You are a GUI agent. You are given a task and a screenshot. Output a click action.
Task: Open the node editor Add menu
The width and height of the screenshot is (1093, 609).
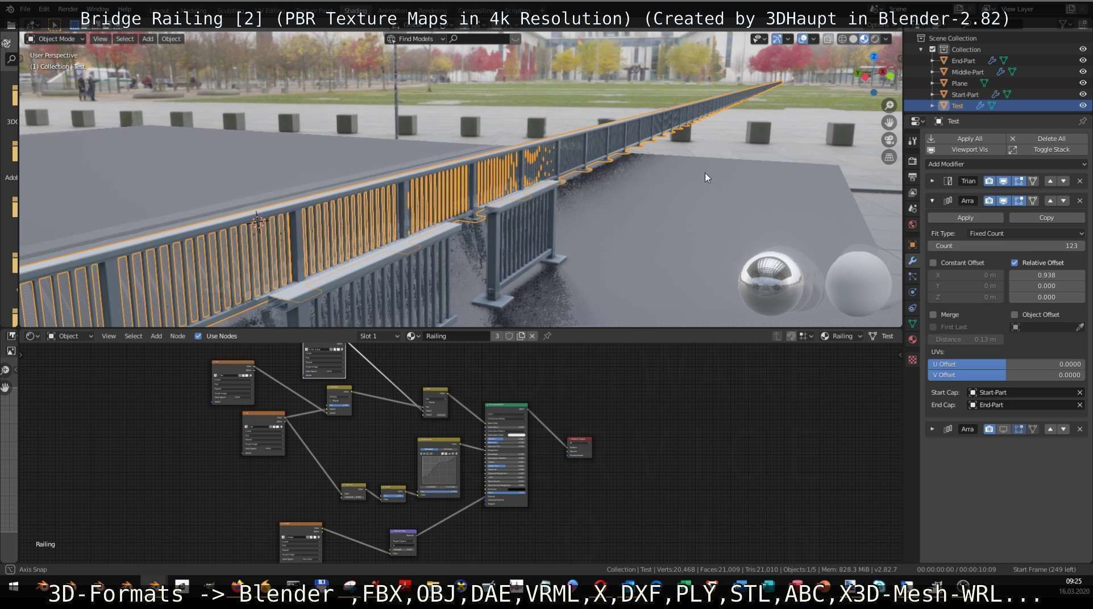click(x=156, y=336)
